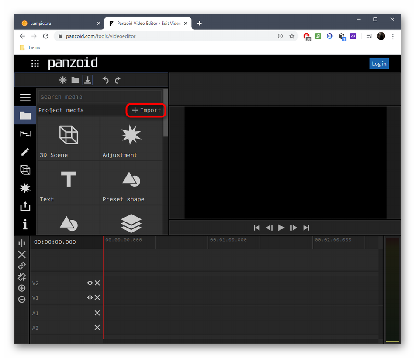Open the hamburger menu in sidebar
Image resolution: width=415 pixels, height=358 pixels.
[25, 97]
